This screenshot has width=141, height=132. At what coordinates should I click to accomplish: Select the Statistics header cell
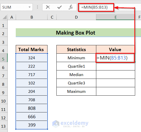click(76, 49)
